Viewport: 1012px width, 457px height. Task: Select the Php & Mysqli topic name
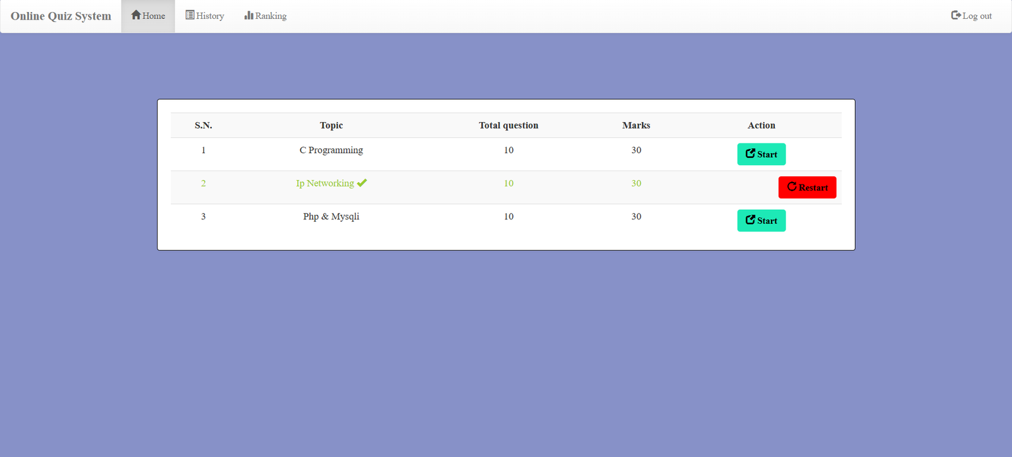click(331, 217)
